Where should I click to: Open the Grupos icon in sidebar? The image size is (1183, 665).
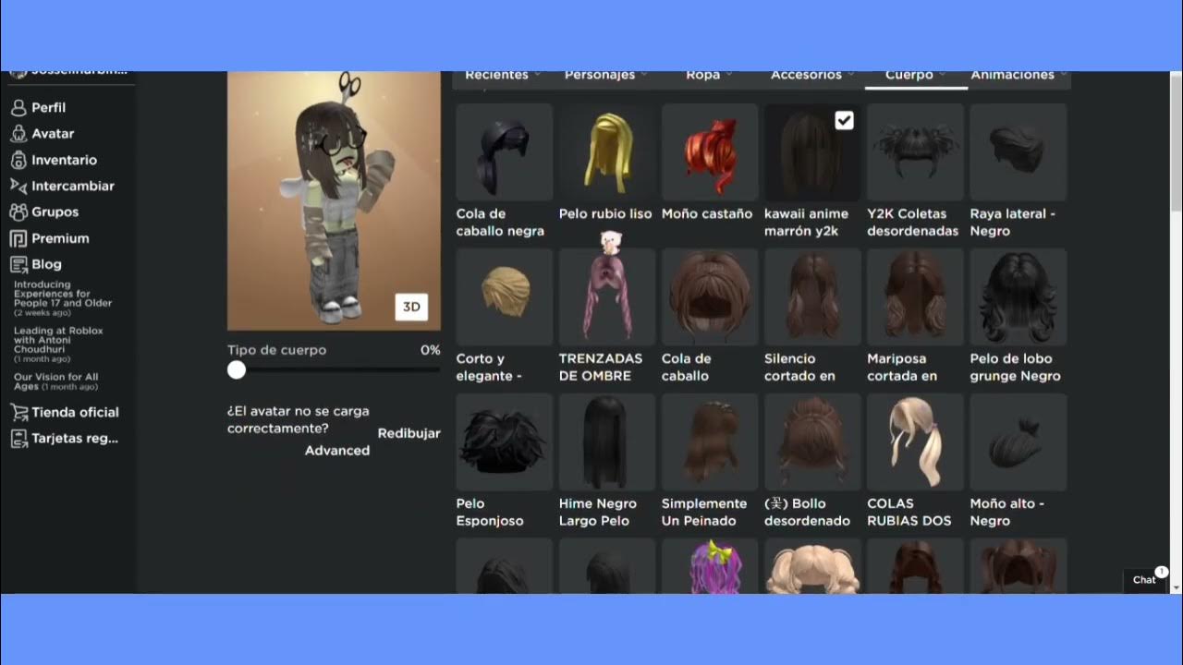tap(18, 212)
